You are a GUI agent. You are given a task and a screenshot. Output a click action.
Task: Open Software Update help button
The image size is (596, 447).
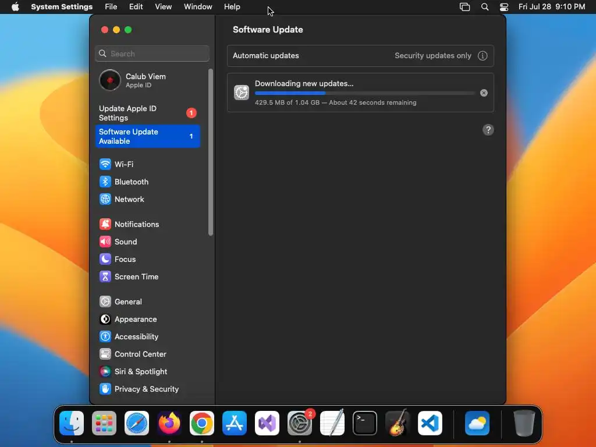tap(488, 130)
